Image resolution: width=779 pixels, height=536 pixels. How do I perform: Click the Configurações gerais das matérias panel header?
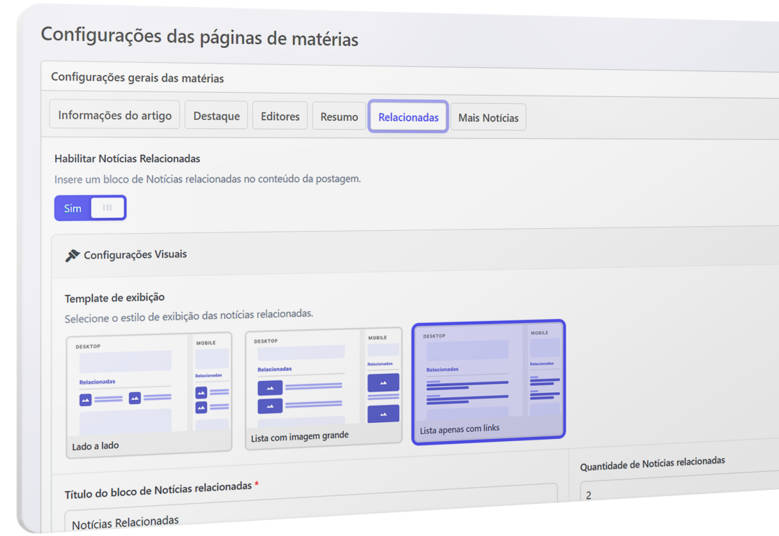[137, 78]
